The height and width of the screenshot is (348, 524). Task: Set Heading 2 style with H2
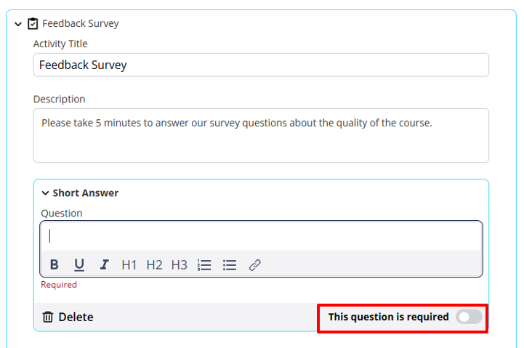pos(154,265)
